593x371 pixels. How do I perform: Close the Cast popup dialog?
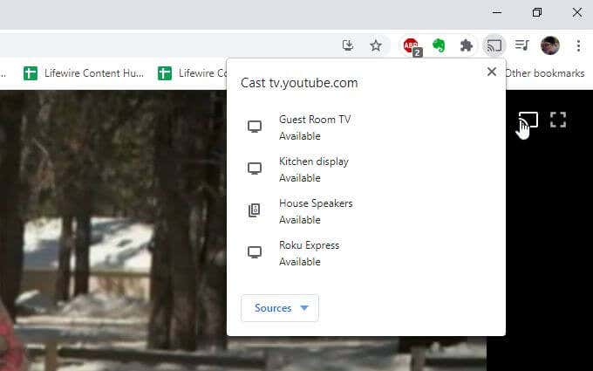coord(492,72)
